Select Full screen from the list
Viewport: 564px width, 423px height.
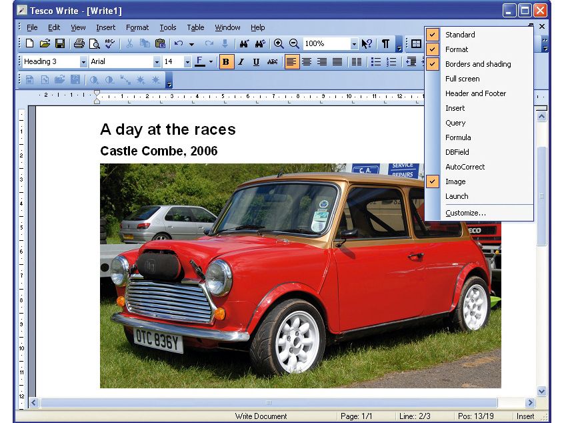462,79
